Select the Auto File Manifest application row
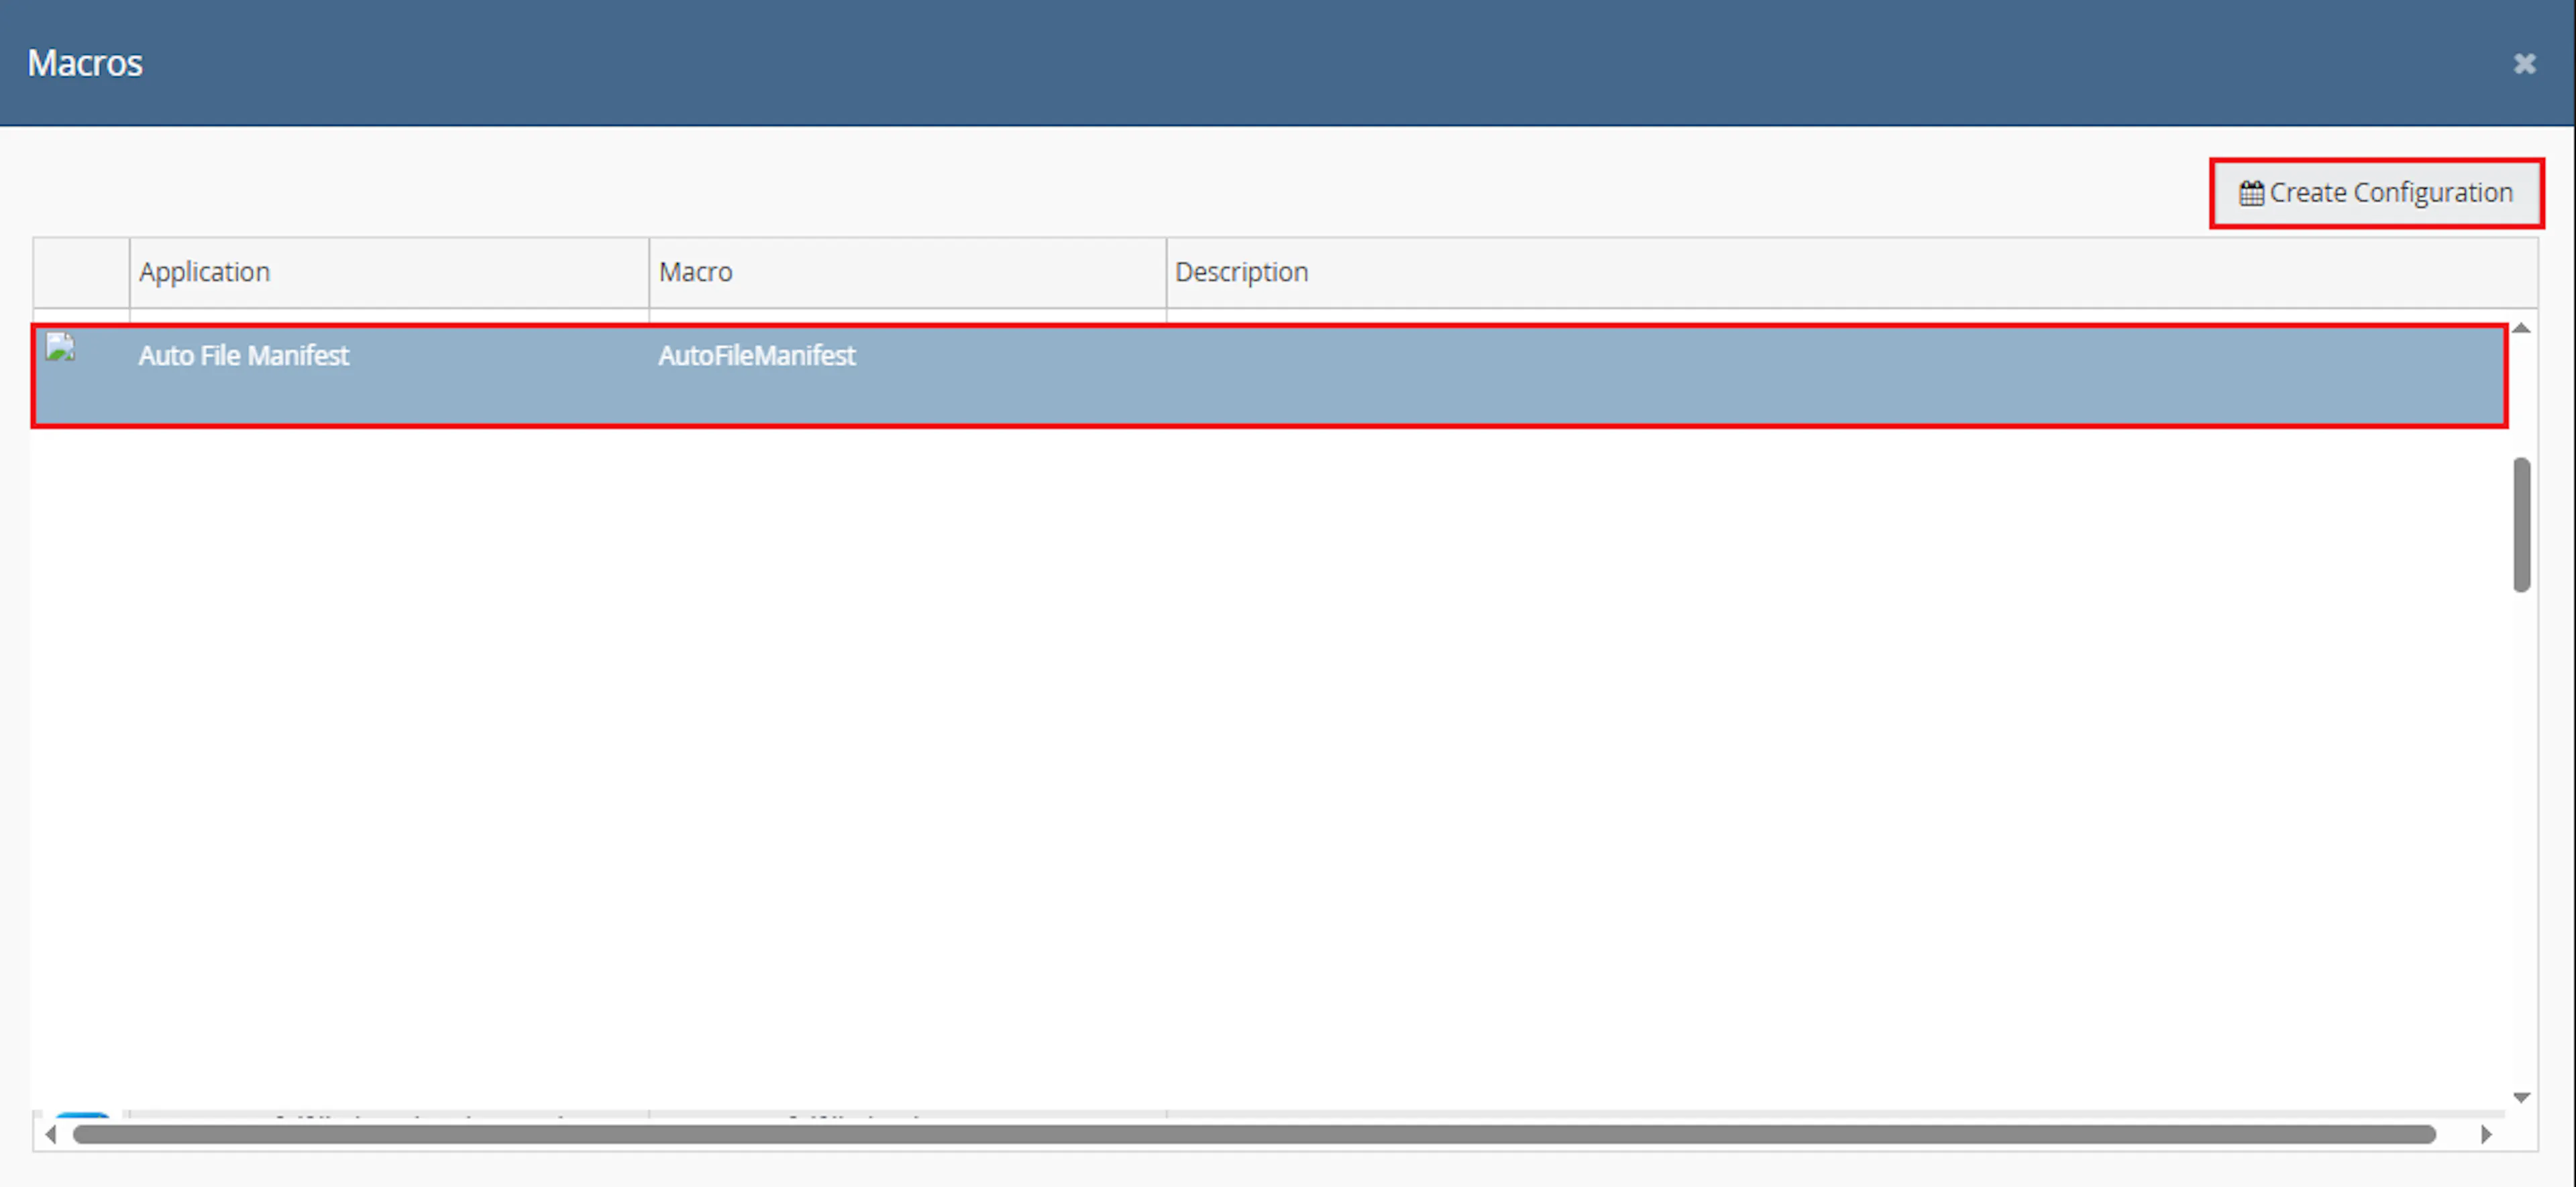2576x1187 pixels. (x=1269, y=376)
